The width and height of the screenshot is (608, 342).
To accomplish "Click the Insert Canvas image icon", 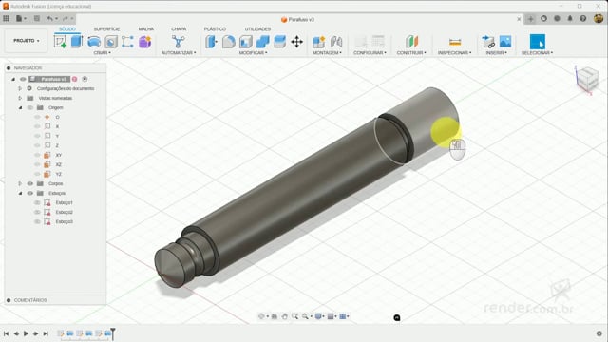I will (x=505, y=42).
